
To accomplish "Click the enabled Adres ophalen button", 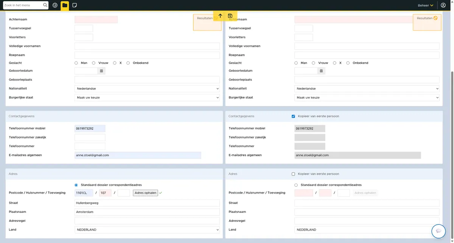I will (145, 193).
